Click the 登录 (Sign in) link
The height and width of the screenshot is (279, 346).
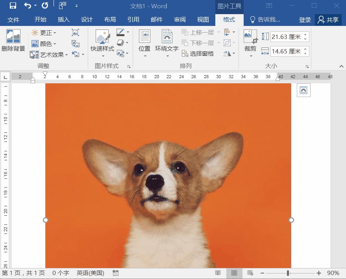tap(305, 20)
